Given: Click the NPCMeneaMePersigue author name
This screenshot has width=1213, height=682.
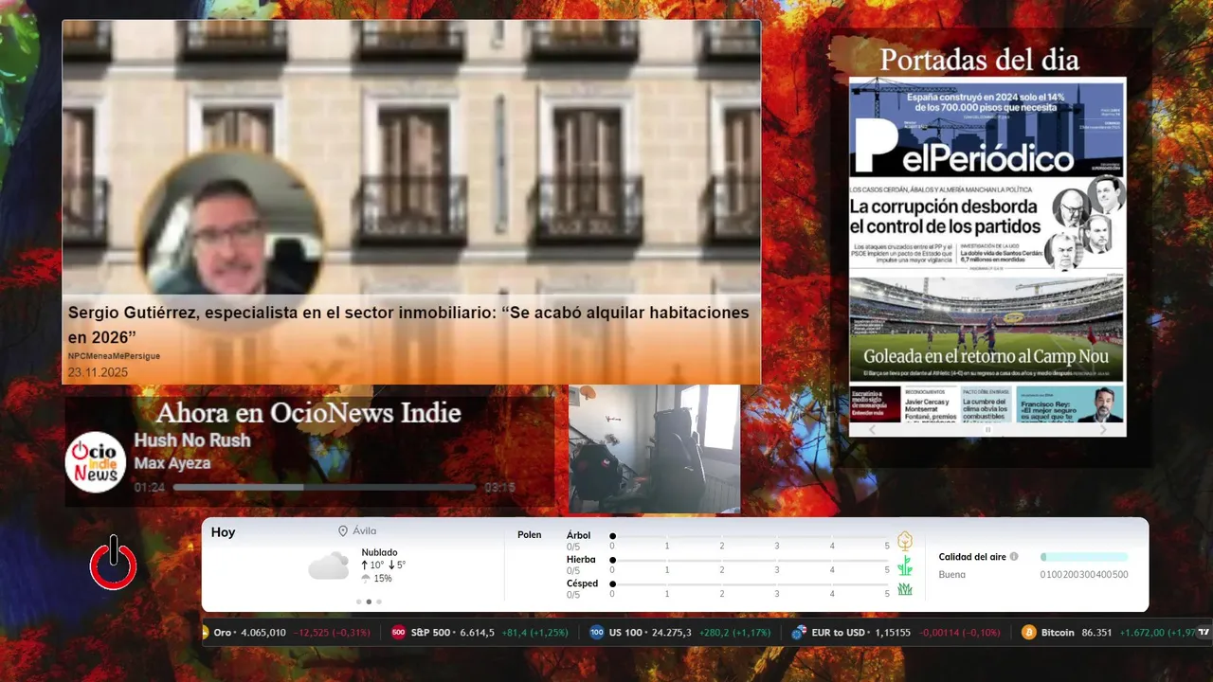Looking at the screenshot, I should (114, 356).
